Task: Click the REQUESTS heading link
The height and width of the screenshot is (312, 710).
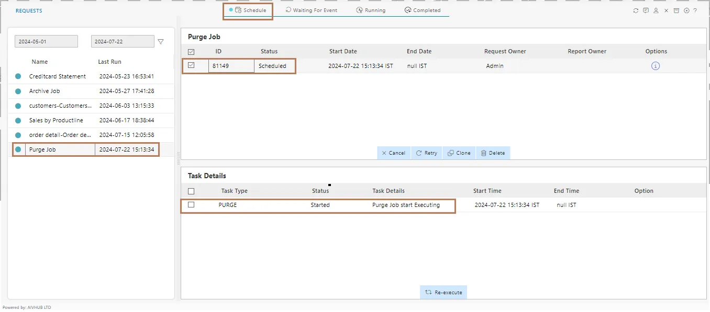Action: tap(29, 11)
